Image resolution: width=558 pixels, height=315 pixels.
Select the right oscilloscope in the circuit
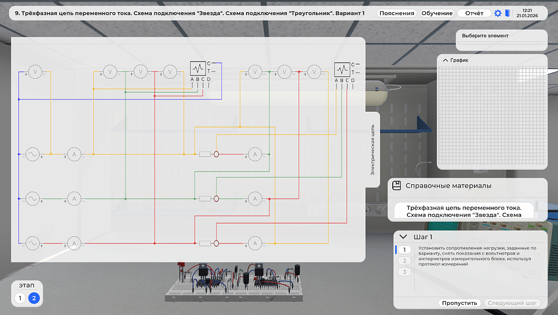pos(342,69)
